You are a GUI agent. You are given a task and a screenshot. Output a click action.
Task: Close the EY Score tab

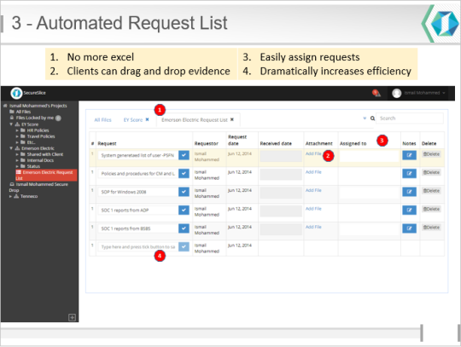pos(148,119)
